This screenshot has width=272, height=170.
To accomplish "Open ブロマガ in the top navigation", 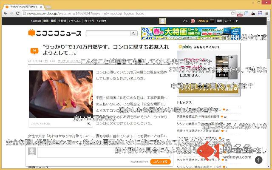I will [88, 21].
